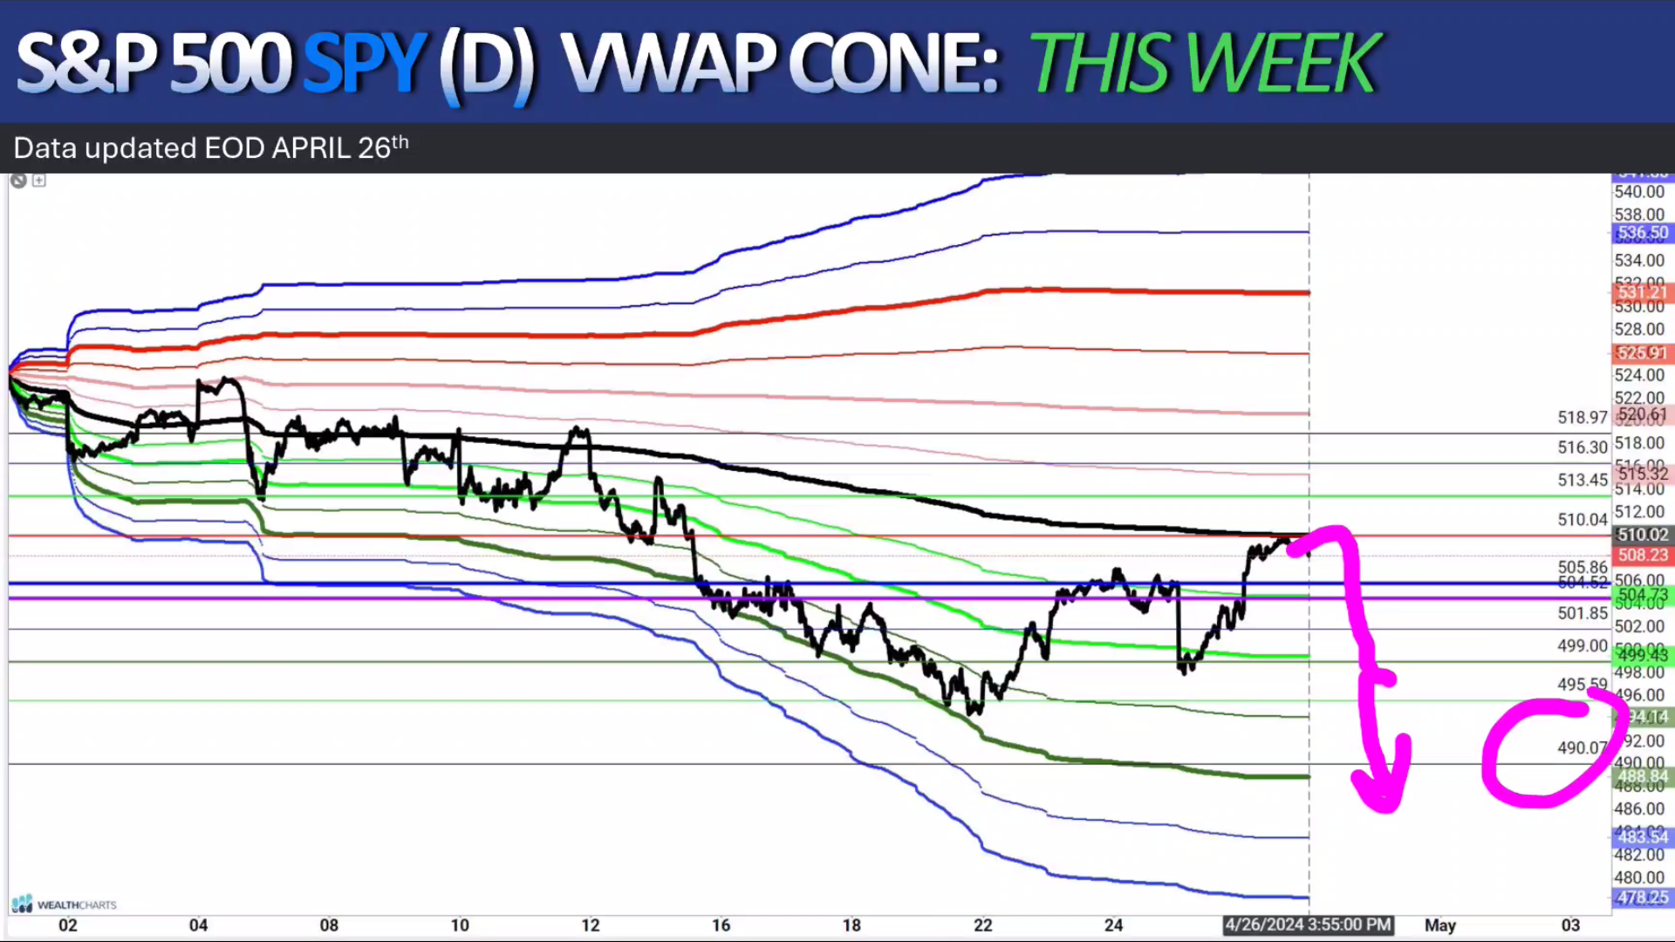Click the 502.00 price axis label
The height and width of the screenshot is (942, 1675).
[1639, 626]
